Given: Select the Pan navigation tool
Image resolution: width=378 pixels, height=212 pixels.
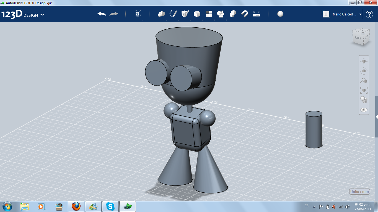Looking at the screenshot, I should [364, 61].
